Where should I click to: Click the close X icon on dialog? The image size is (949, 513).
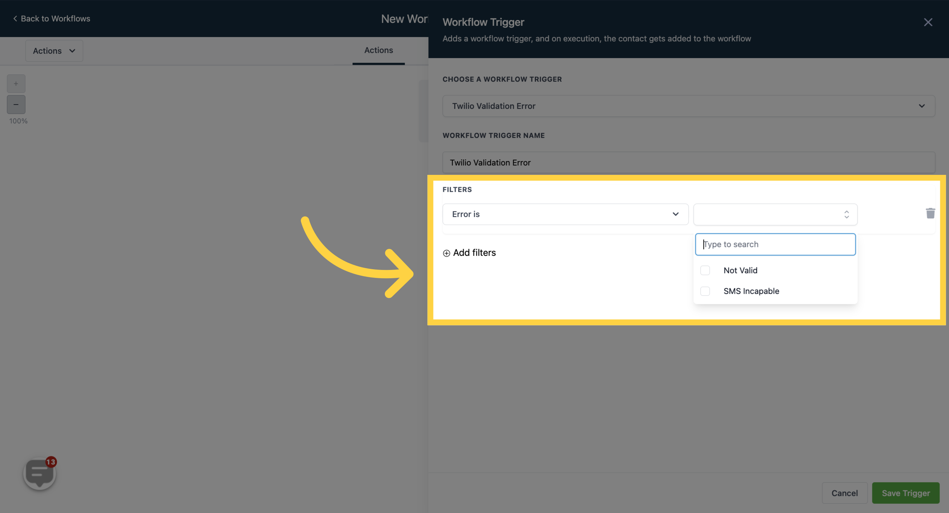click(928, 22)
